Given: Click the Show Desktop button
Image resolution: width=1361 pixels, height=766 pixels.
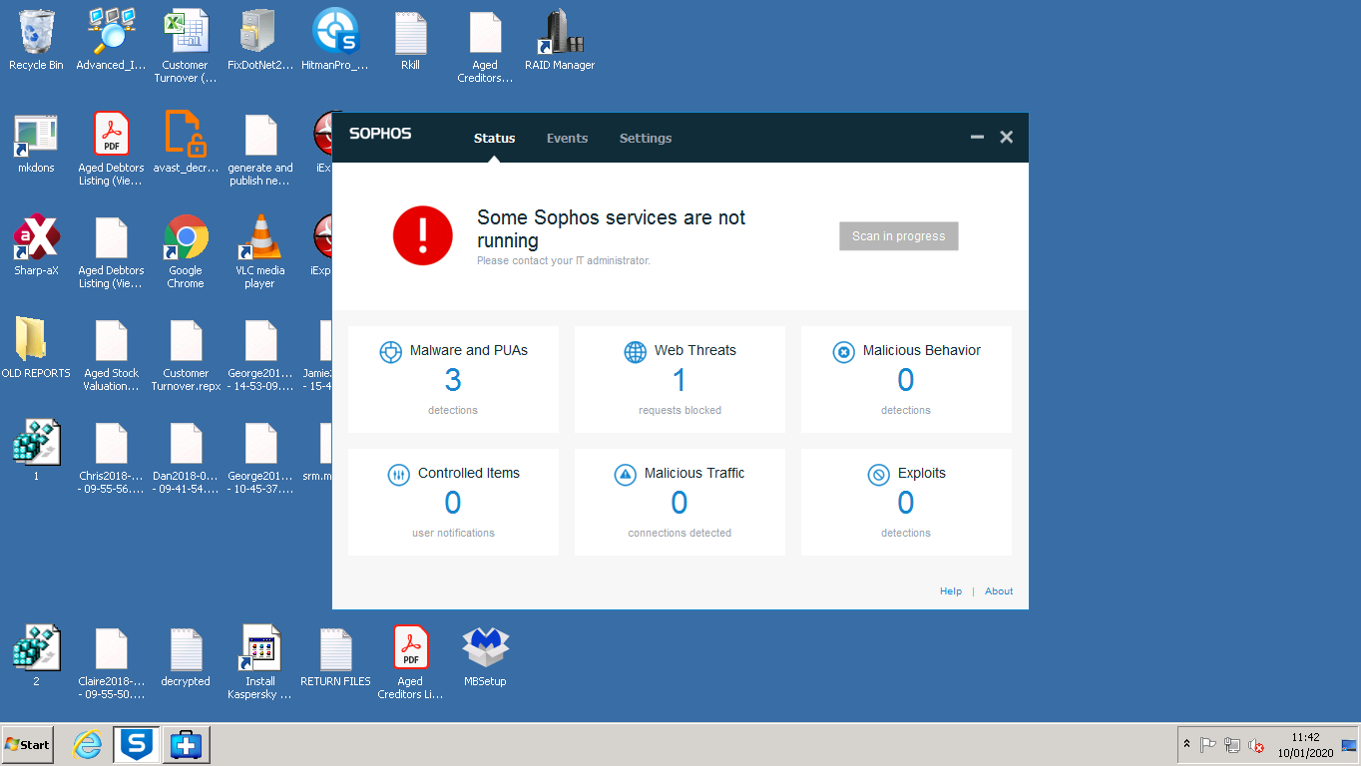Looking at the screenshot, I should click(1350, 745).
